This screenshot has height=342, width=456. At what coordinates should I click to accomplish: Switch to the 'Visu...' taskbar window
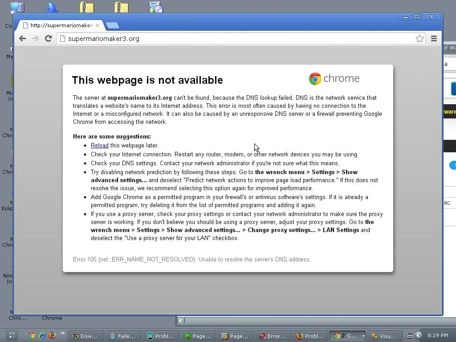(385, 336)
